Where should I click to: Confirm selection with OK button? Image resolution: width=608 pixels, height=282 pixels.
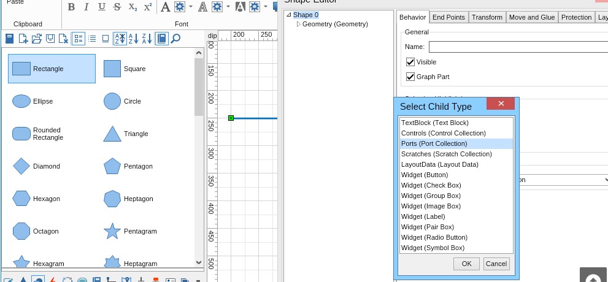click(466, 264)
